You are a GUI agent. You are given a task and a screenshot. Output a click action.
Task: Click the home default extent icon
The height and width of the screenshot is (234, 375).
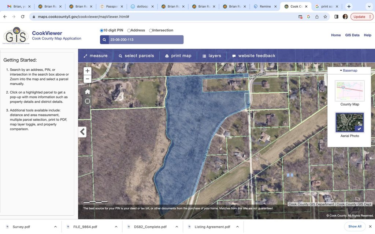click(87, 91)
